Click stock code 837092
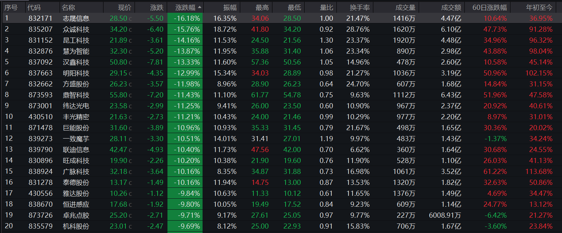Image resolution: width=562 pixels, height=233 pixels. pyautogui.click(x=41, y=62)
